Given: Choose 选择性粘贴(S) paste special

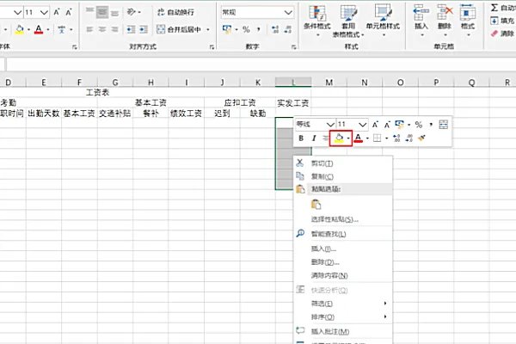Looking at the screenshot, I should point(343,219).
